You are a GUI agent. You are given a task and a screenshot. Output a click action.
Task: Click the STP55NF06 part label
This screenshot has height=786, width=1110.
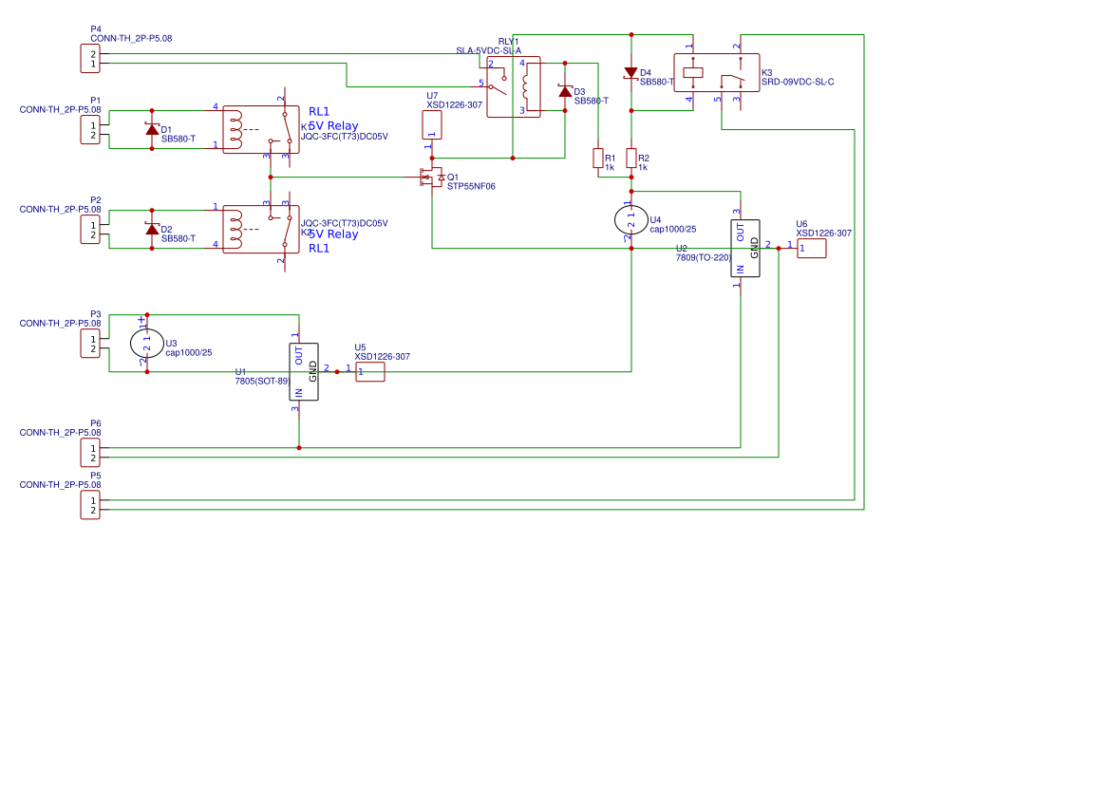click(x=471, y=187)
